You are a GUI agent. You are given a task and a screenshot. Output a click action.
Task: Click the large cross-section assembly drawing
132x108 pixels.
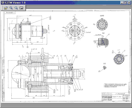tap(47, 73)
